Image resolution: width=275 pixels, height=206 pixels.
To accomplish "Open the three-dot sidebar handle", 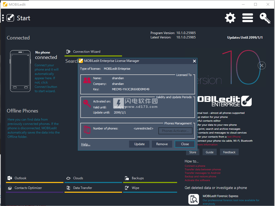I will pos(3,18).
